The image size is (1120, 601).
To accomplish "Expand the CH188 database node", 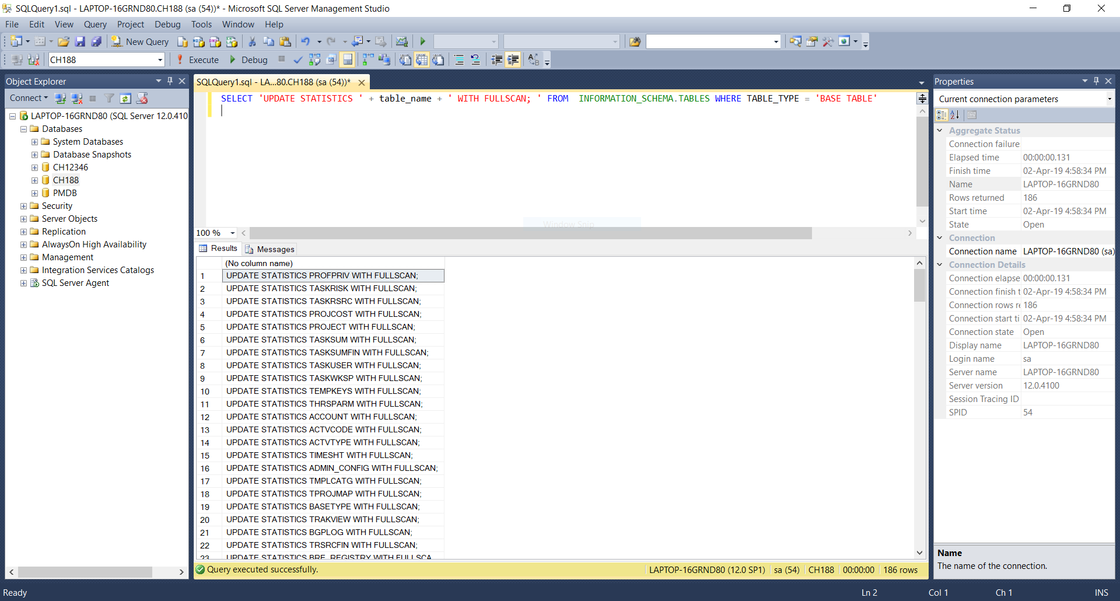I will [34, 180].
